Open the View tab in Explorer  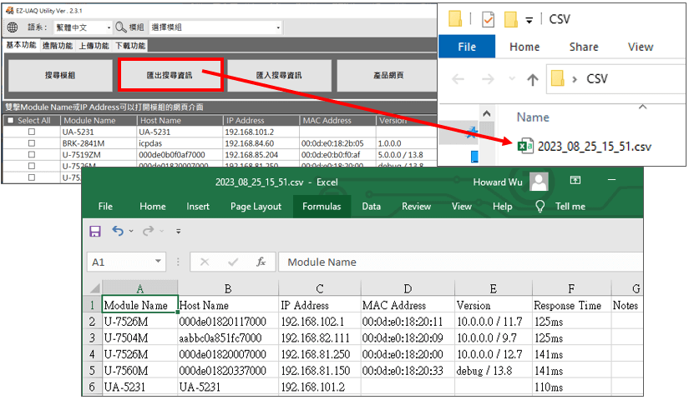click(x=641, y=47)
